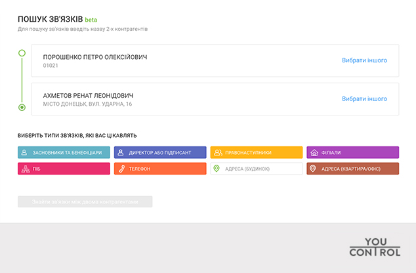The height and width of the screenshot is (273, 416).
Task: Click the phone handset icon on Телефон
Action: tap(122, 169)
